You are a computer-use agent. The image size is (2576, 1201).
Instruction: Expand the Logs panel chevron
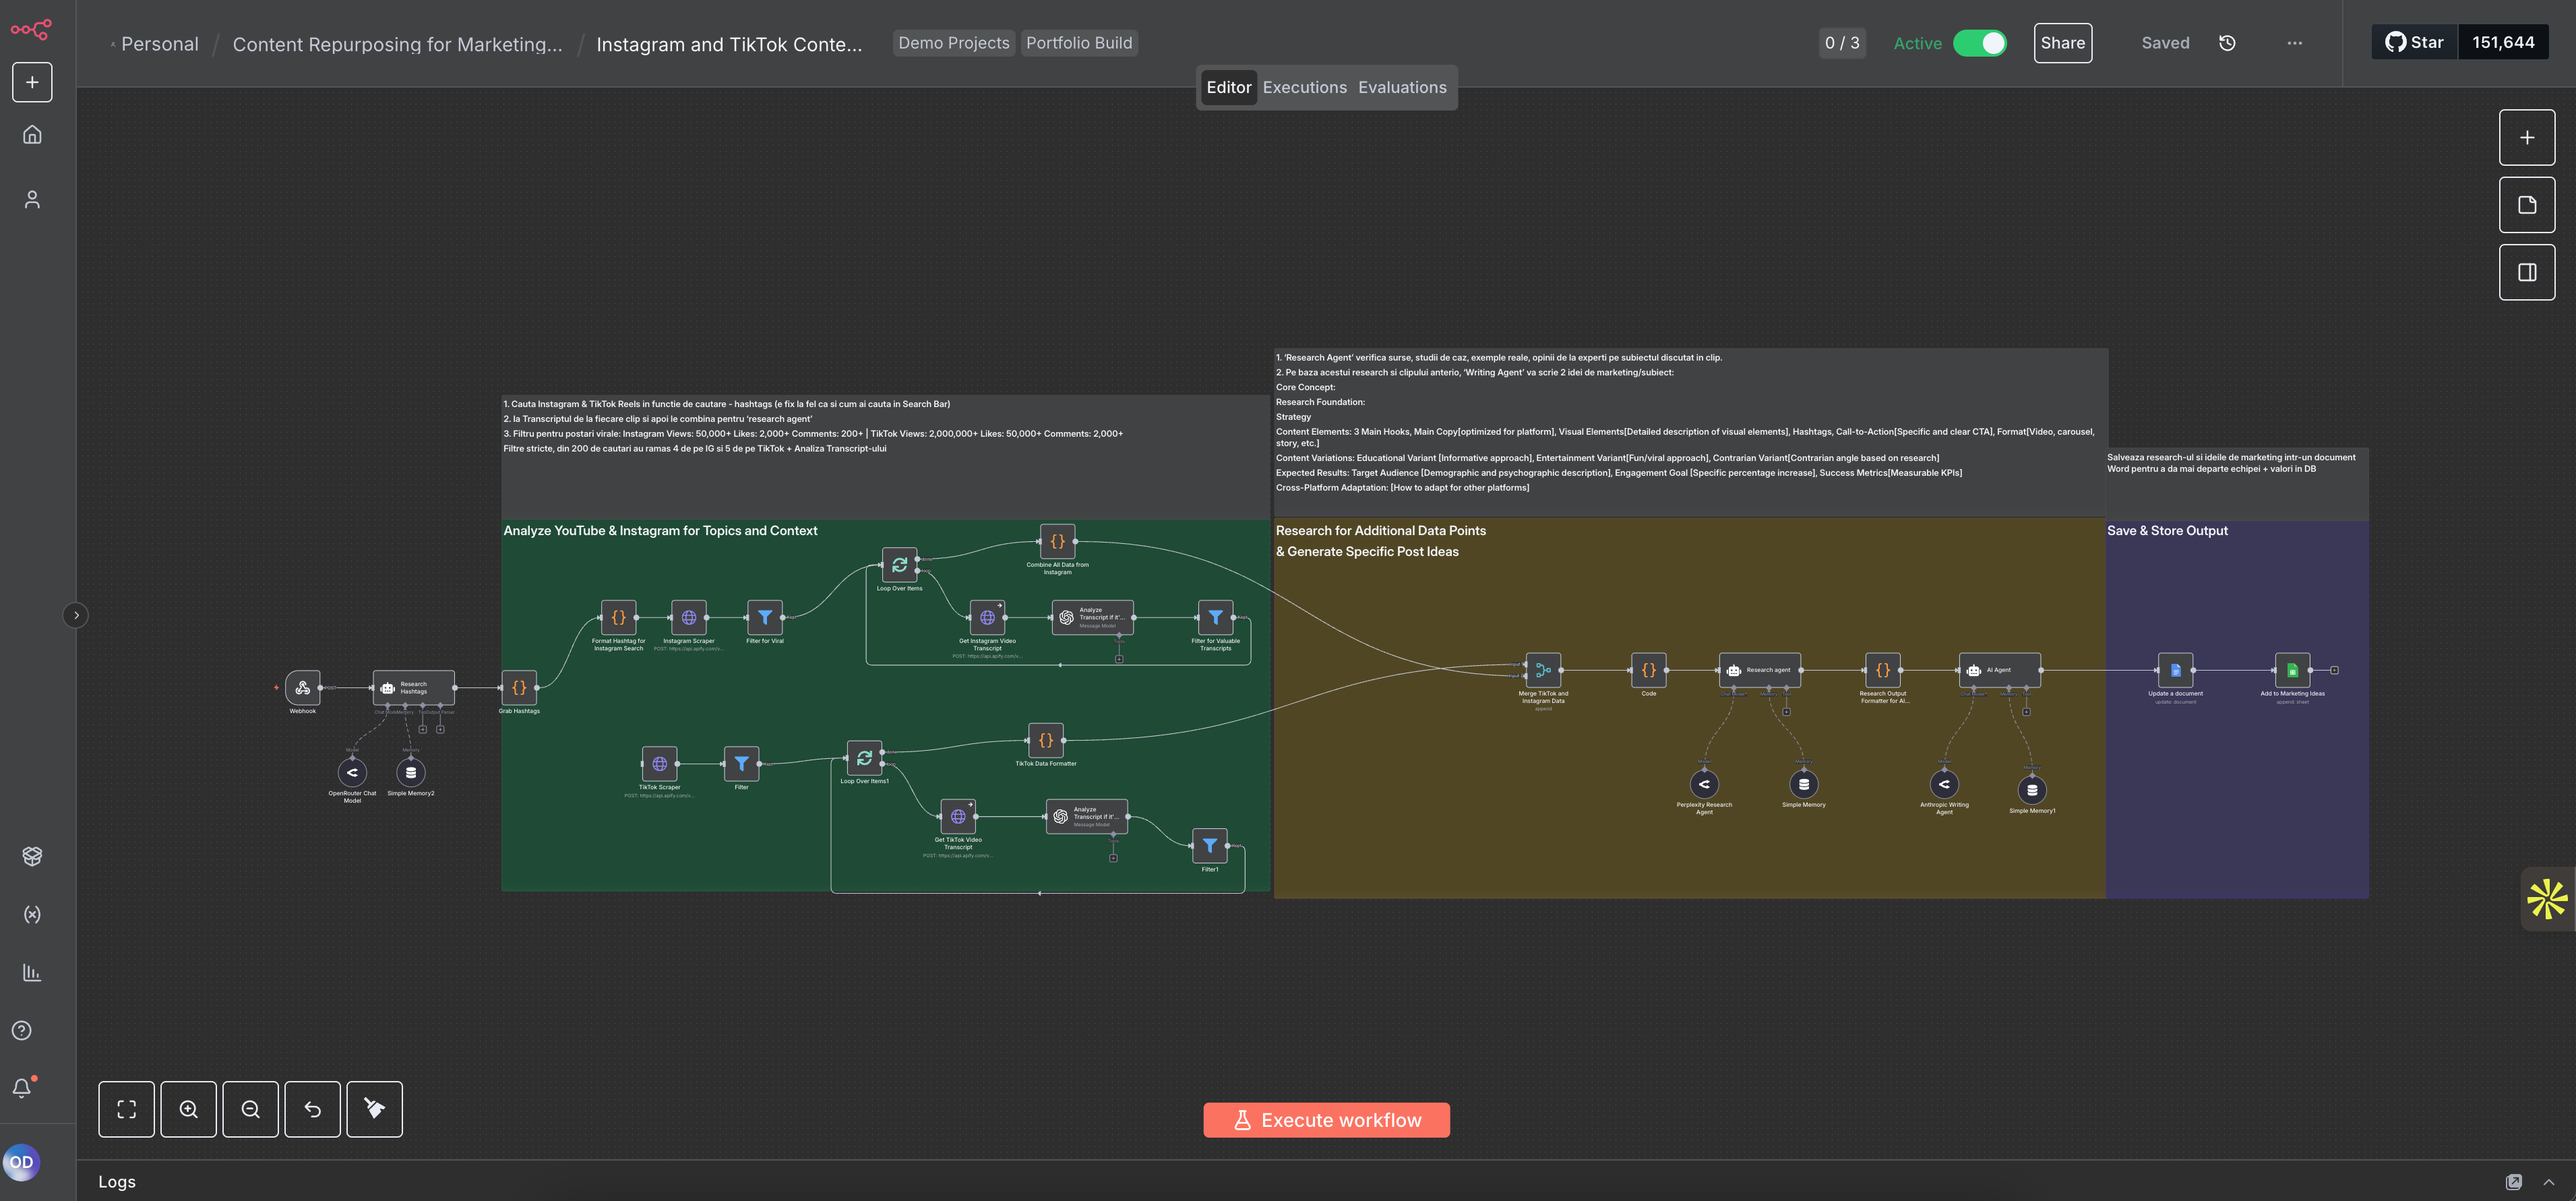pos(2549,1182)
